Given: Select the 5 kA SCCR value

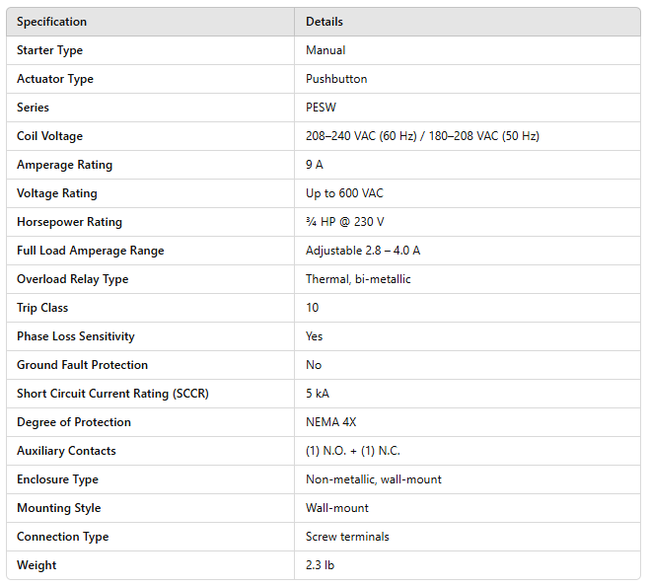Looking at the screenshot, I should click(x=318, y=394).
